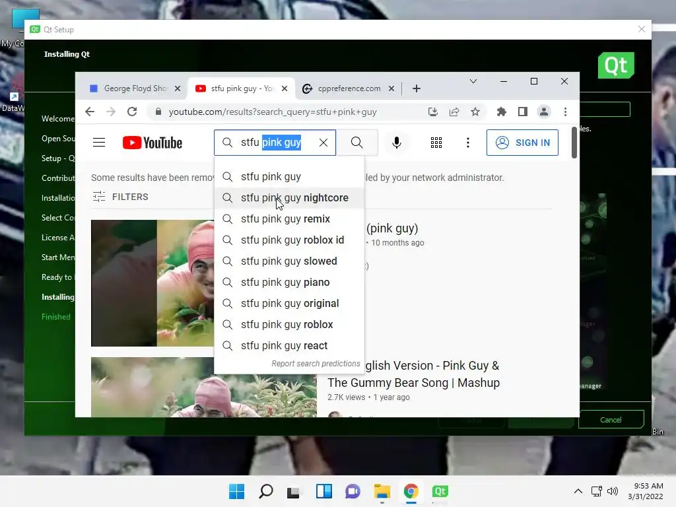
Task: Click the YouTube page scrollbar
Action: click(574, 143)
